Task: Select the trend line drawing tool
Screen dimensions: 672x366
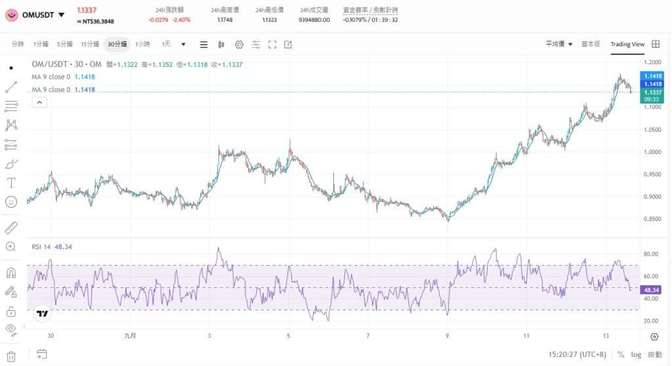Action: click(11, 87)
